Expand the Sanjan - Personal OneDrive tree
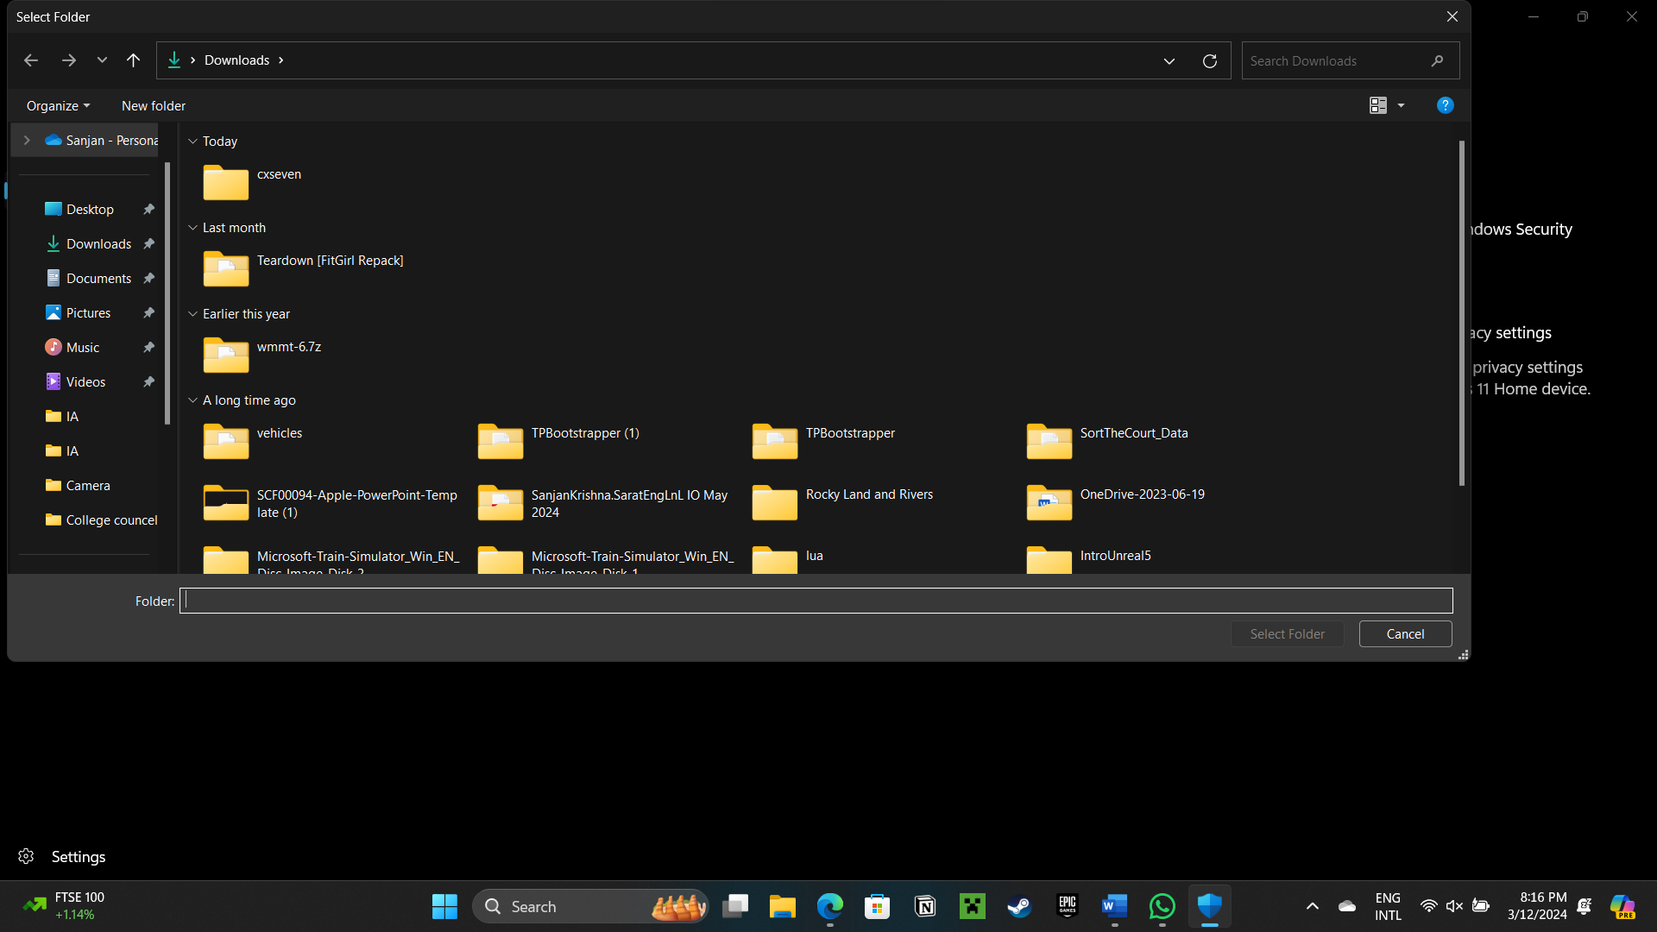The image size is (1657, 932). [x=27, y=141]
